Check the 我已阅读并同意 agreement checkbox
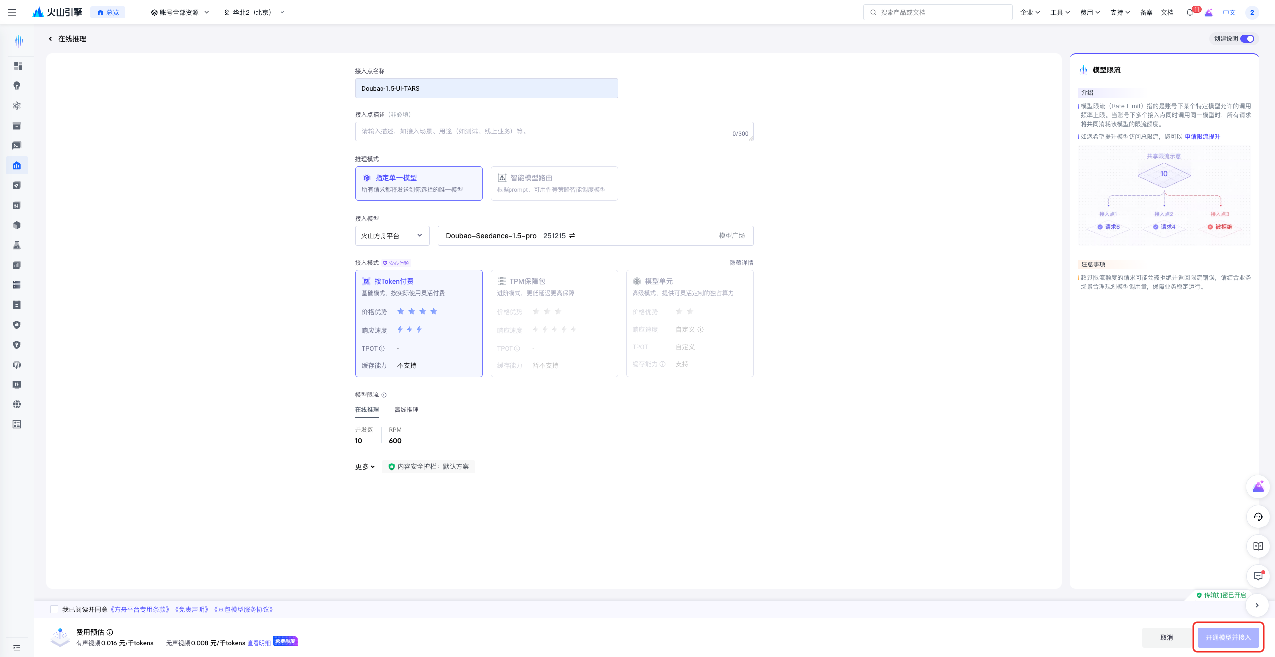Viewport: 1275px width, 657px height. (x=54, y=609)
